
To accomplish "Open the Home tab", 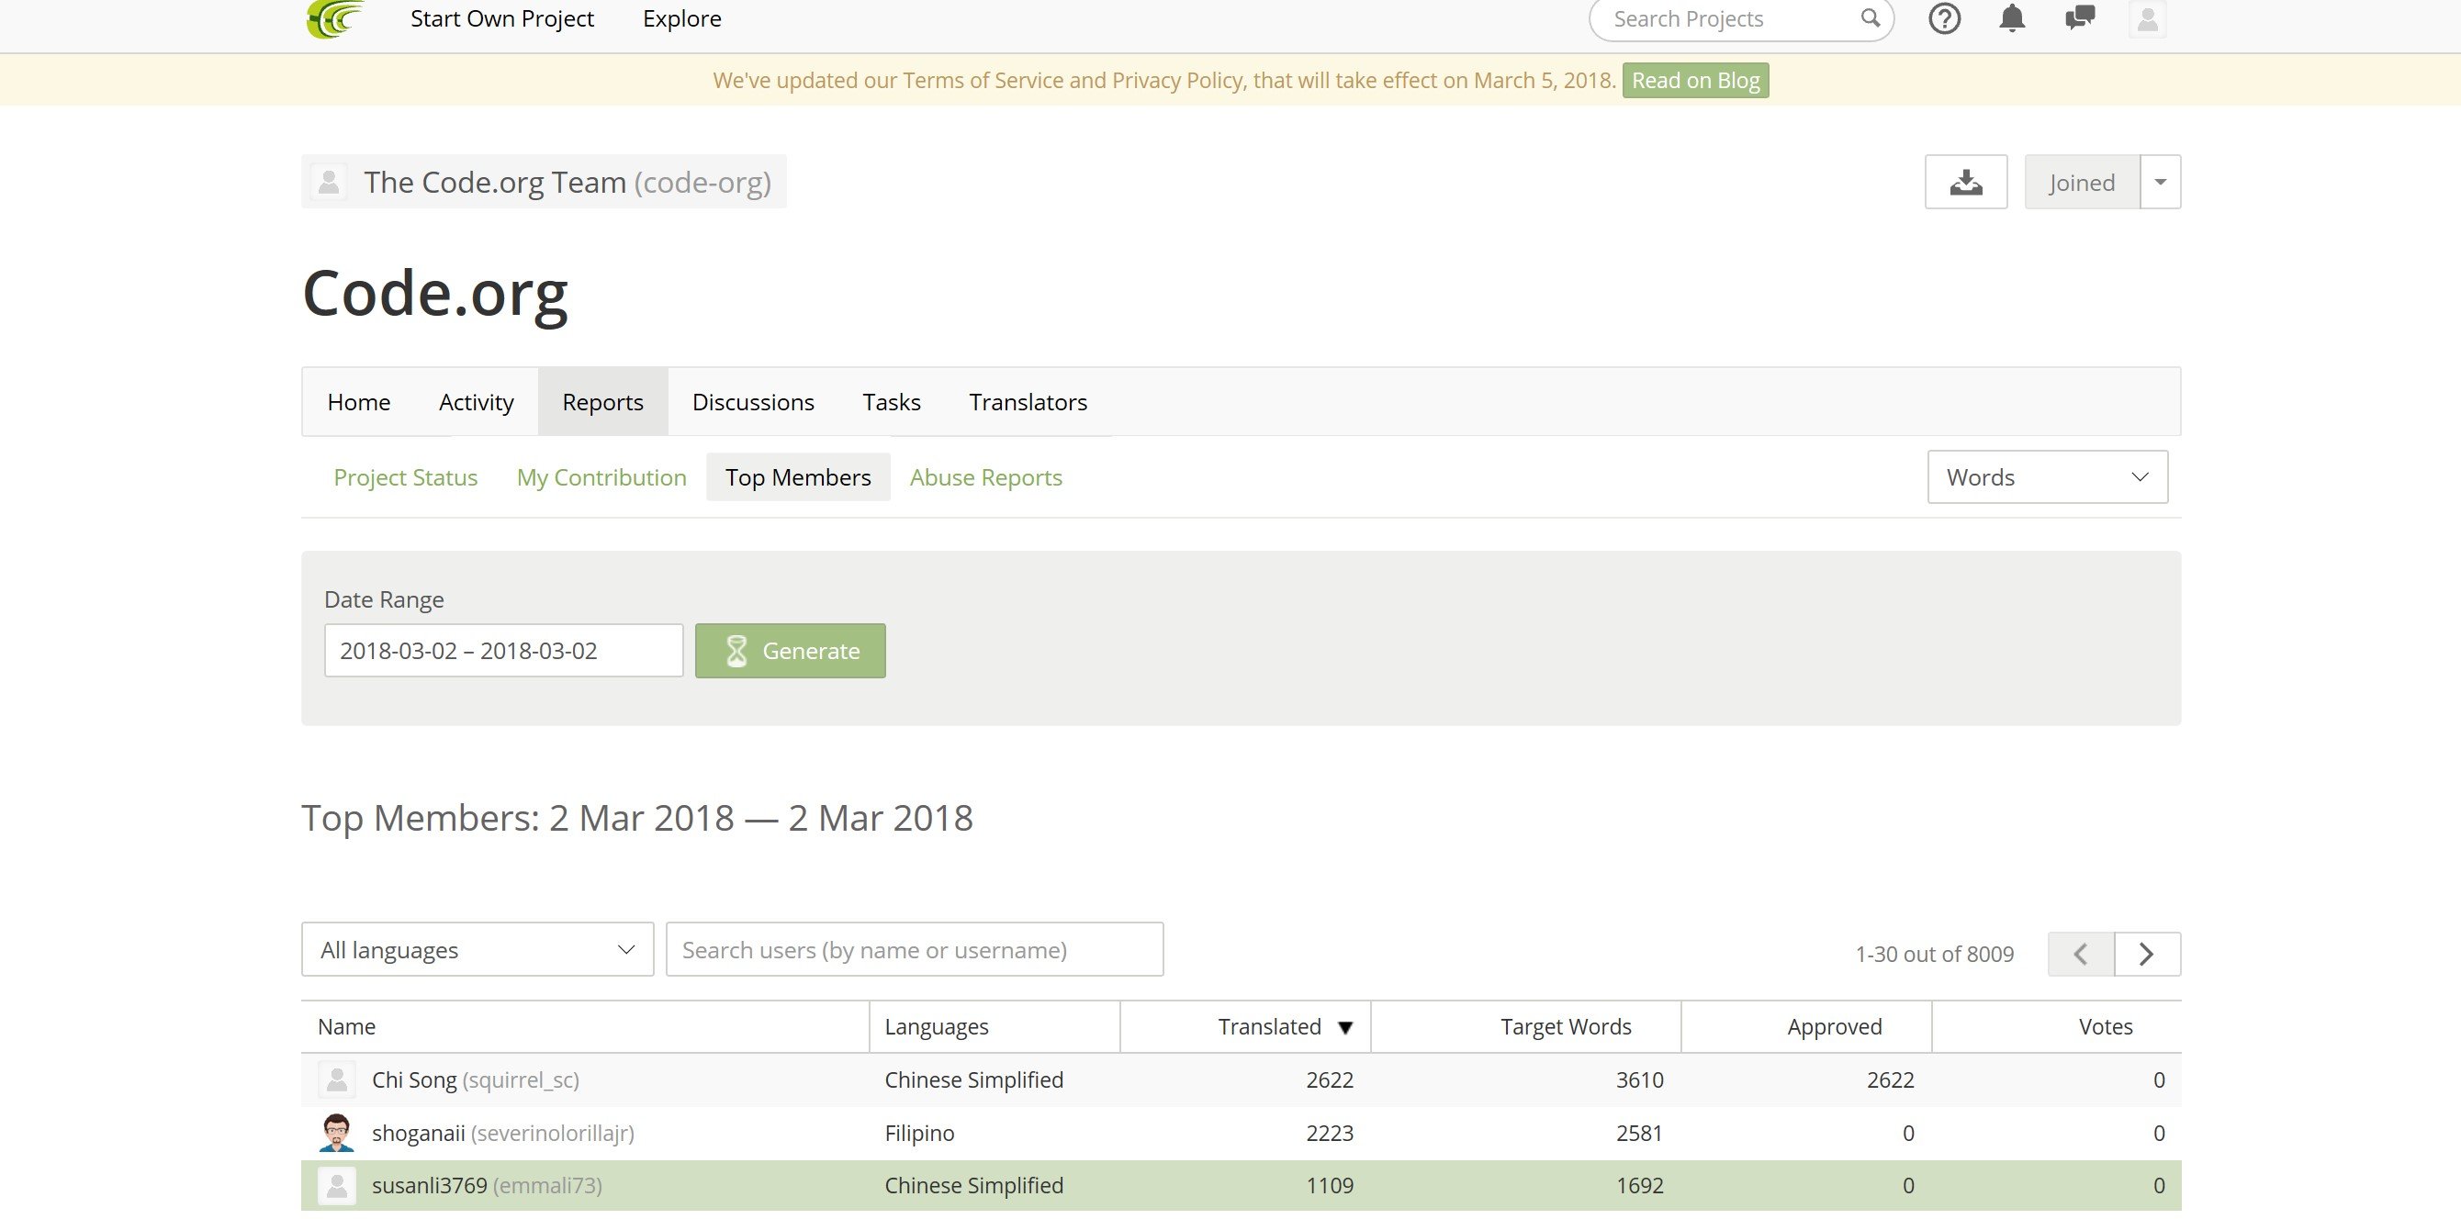I will [x=358, y=402].
